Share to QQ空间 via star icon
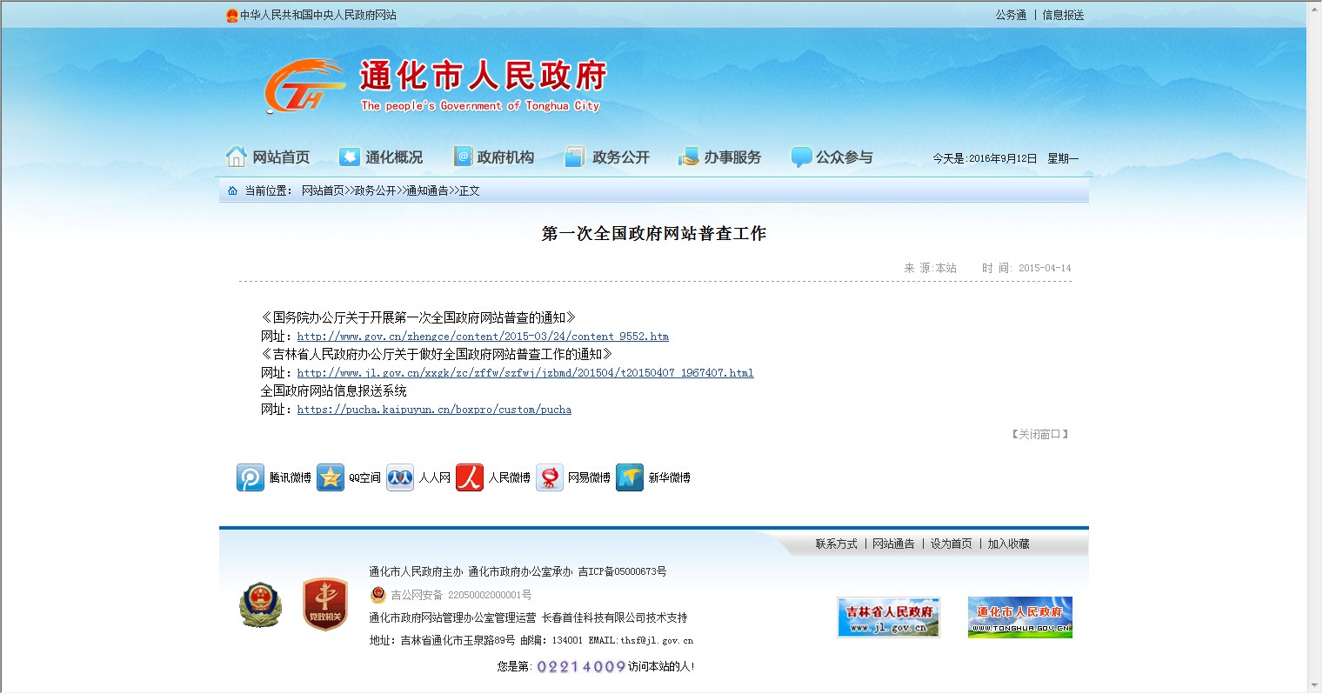 (331, 477)
